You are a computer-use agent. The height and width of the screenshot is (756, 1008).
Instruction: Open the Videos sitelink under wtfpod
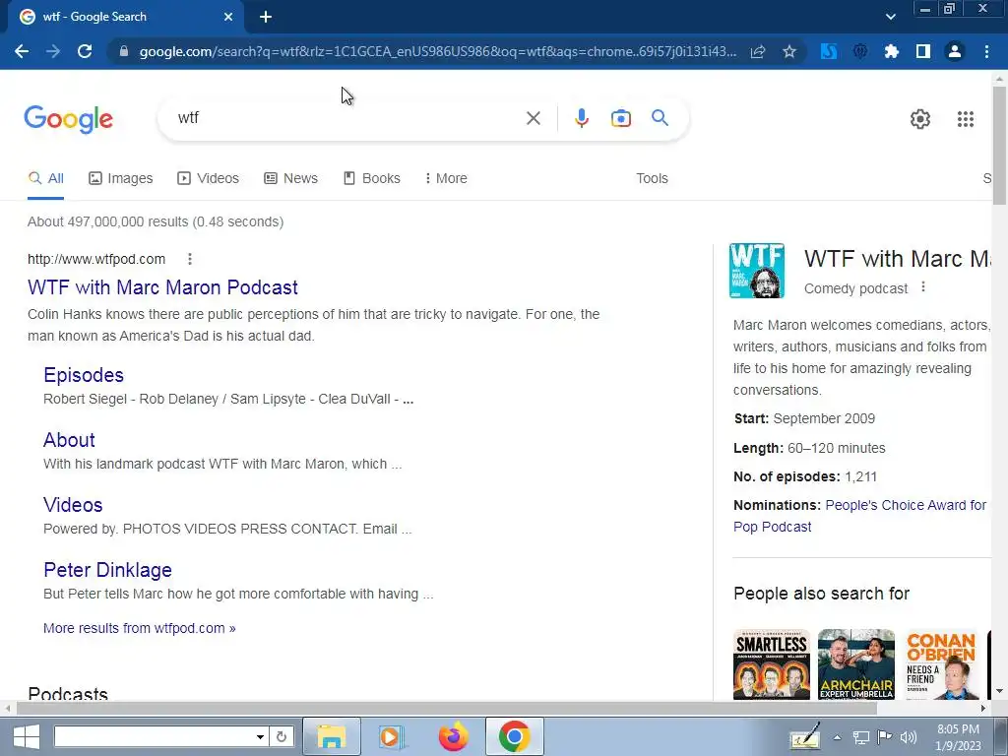pos(73,505)
